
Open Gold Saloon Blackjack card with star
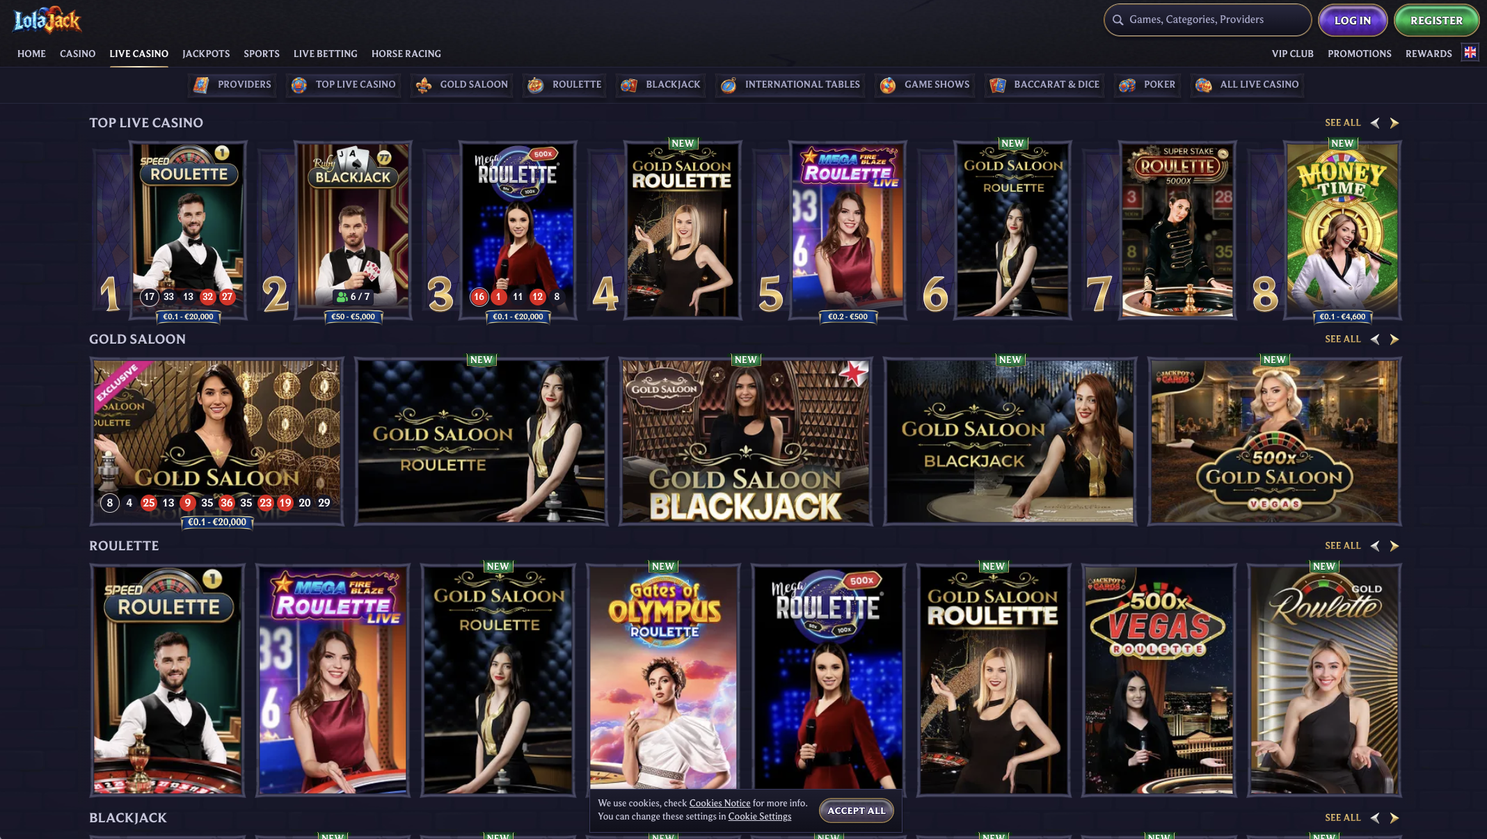(745, 441)
